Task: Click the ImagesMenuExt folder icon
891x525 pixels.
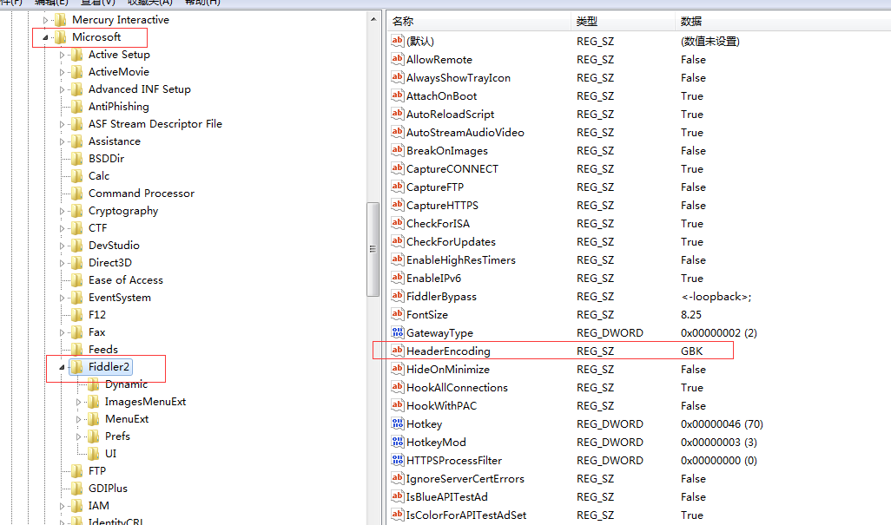Action: (93, 402)
